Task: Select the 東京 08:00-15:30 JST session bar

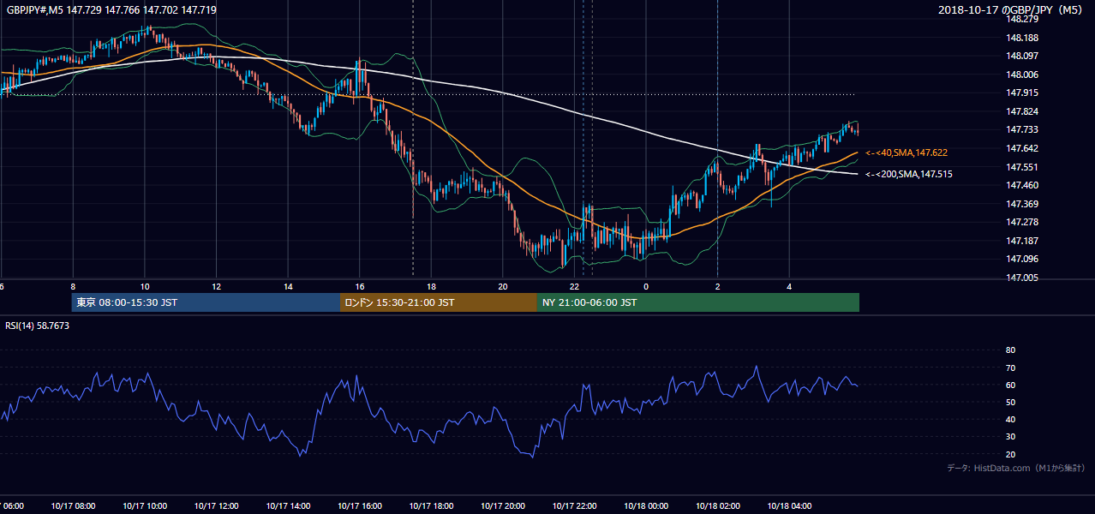Action: [x=206, y=302]
